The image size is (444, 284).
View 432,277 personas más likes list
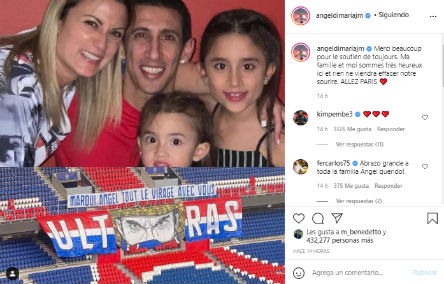[340, 241]
